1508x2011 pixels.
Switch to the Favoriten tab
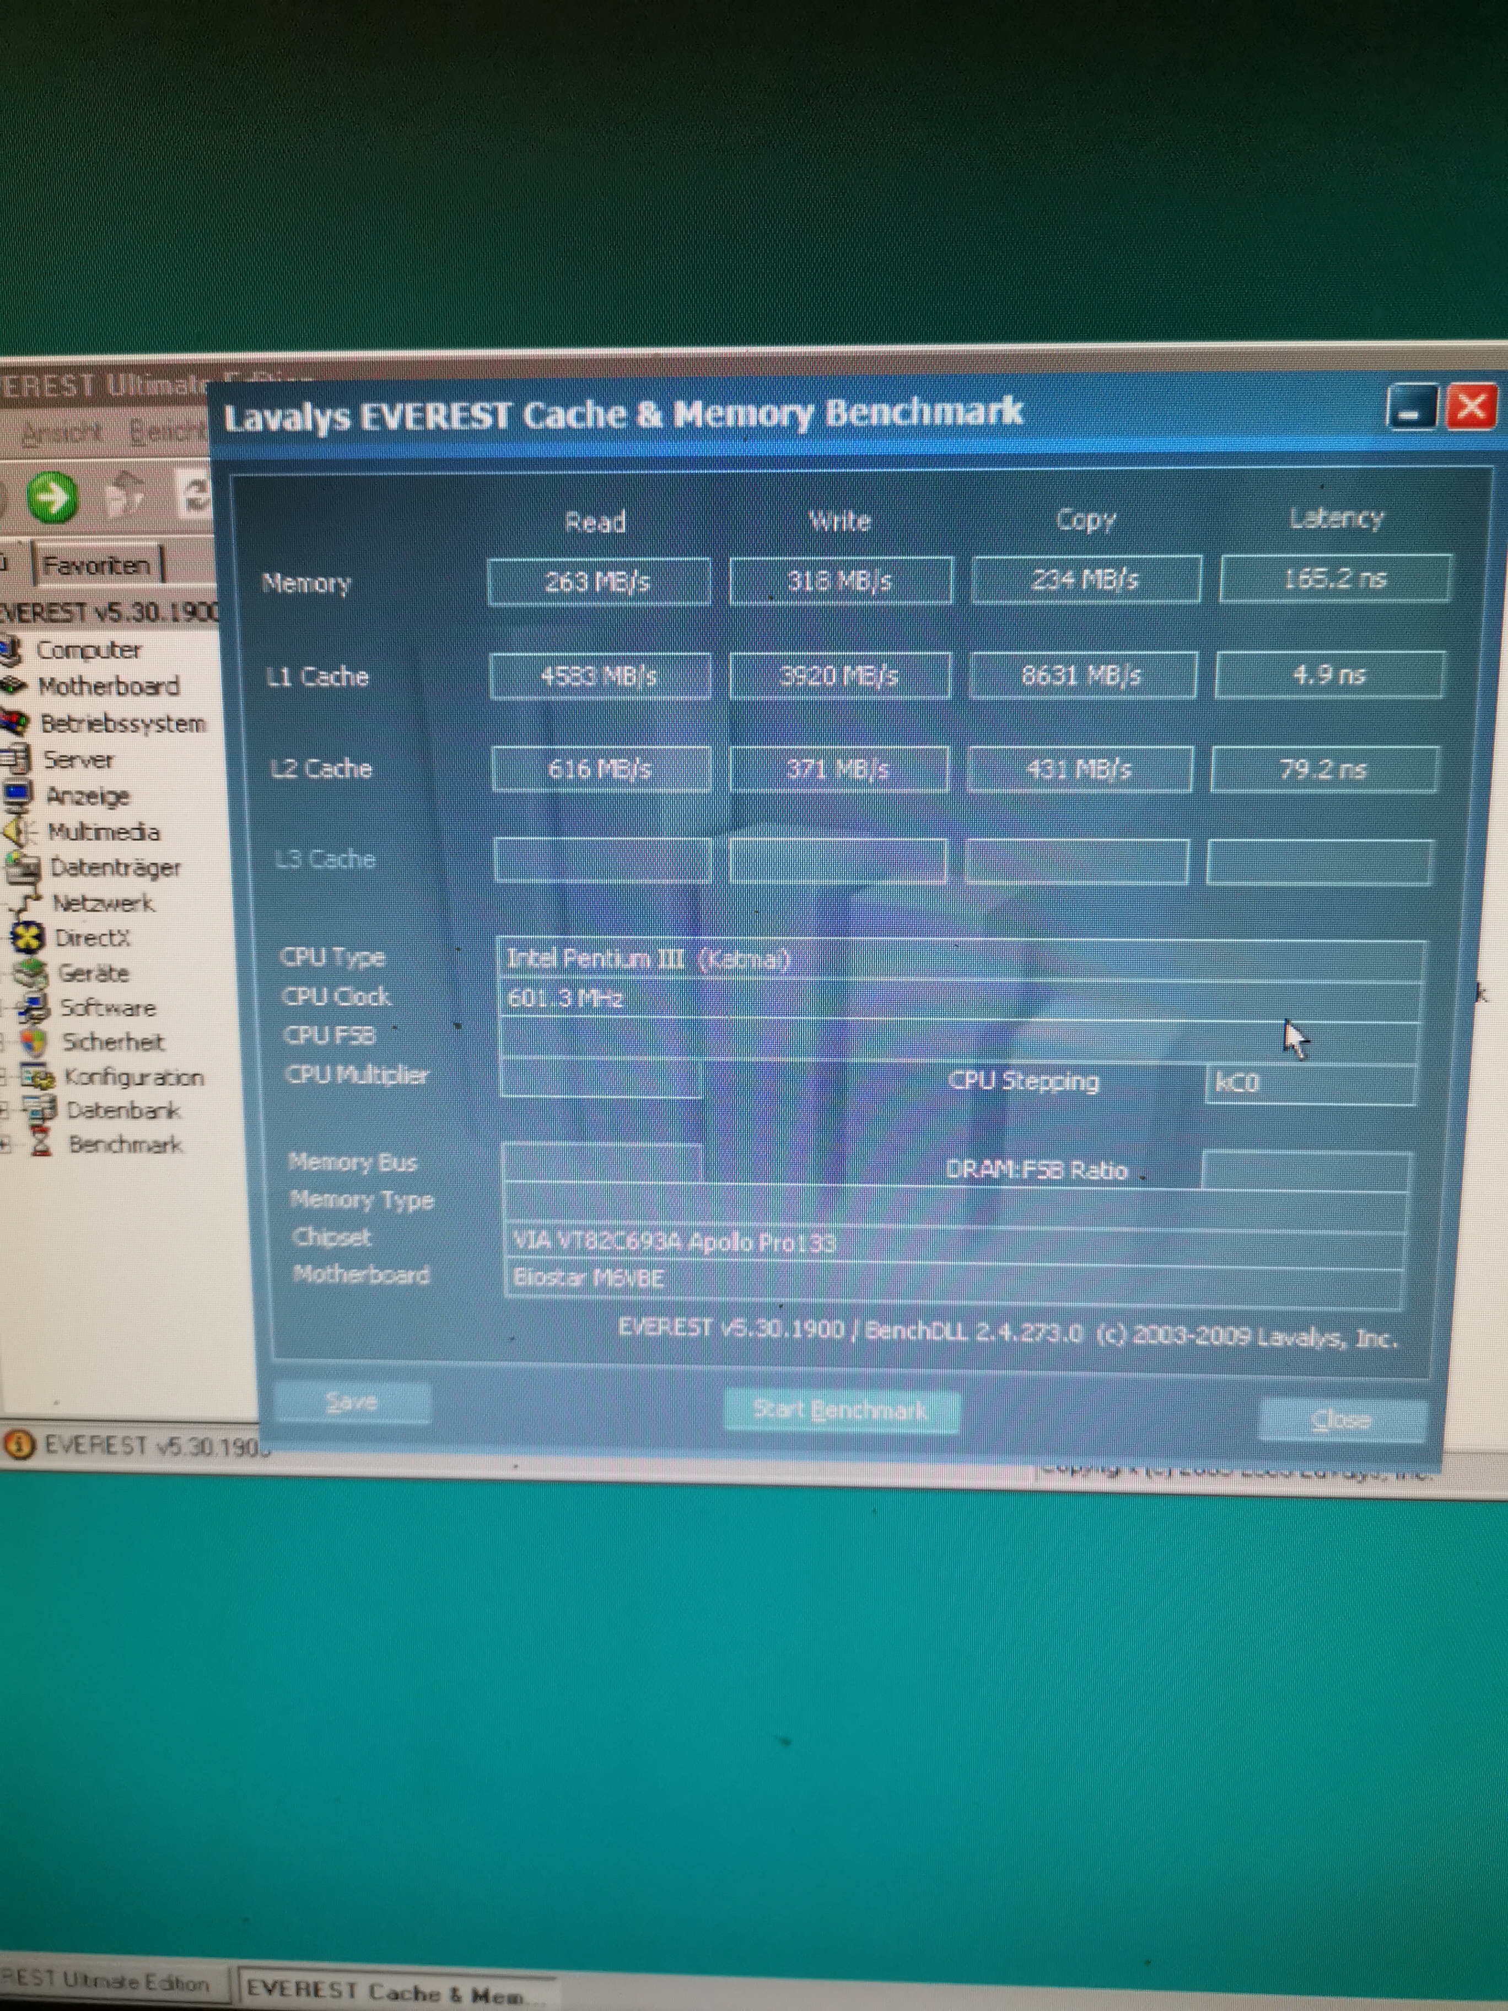point(96,566)
